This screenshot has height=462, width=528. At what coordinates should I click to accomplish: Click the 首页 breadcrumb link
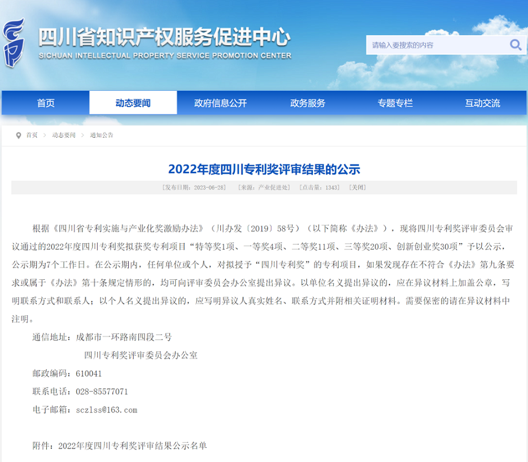[32, 135]
